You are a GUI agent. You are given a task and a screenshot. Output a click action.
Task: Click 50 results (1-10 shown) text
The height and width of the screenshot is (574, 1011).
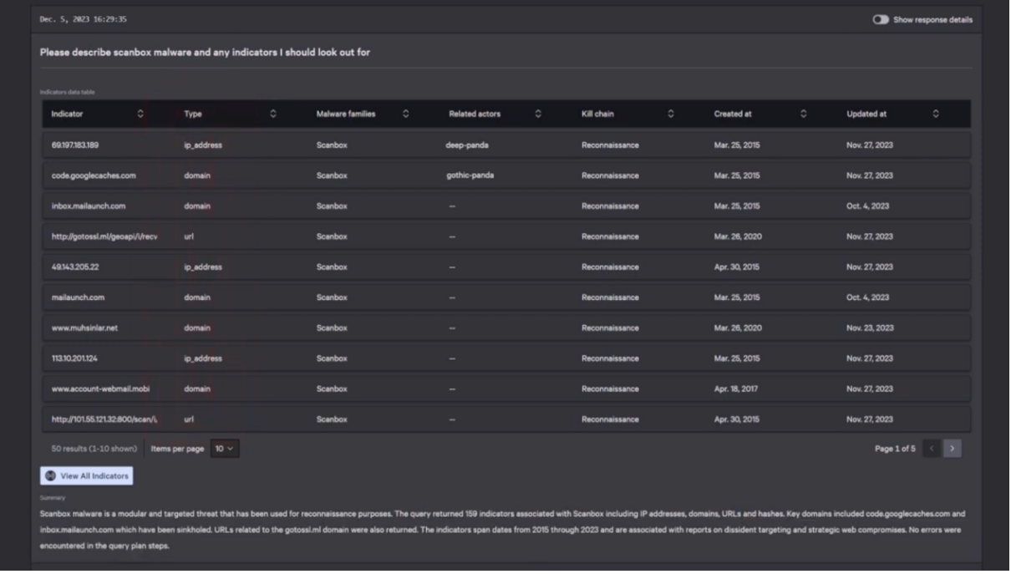coord(94,449)
